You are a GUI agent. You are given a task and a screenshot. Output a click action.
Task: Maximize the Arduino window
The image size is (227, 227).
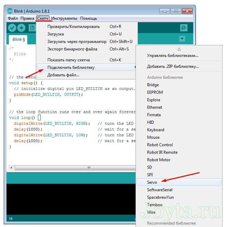pyautogui.click(x=176, y=11)
